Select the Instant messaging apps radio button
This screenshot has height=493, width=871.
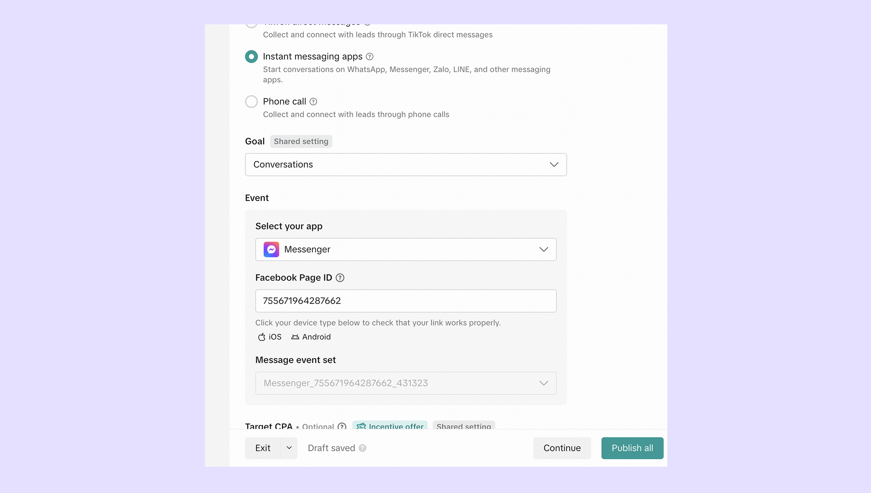pyautogui.click(x=251, y=57)
